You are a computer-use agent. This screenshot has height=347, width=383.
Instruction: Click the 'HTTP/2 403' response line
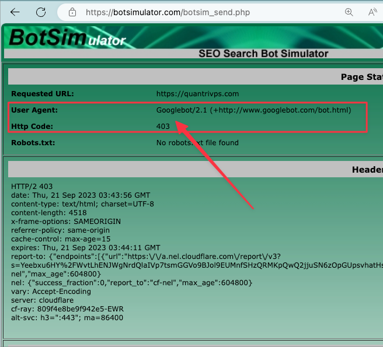pyautogui.click(x=32, y=187)
